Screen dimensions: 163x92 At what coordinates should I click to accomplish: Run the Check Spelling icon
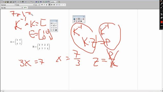point(15,2)
